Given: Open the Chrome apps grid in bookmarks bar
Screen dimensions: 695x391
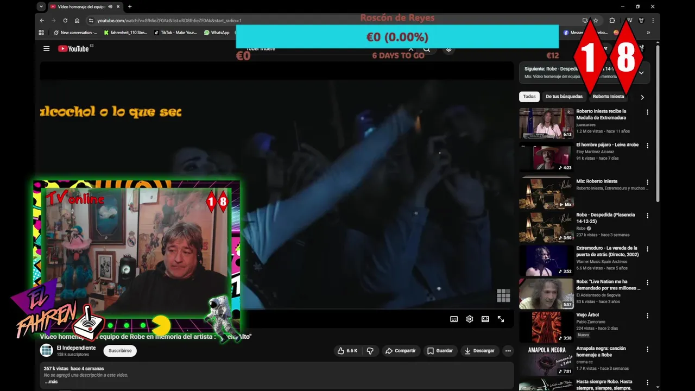Looking at the screenshot, I should point(41,33).
